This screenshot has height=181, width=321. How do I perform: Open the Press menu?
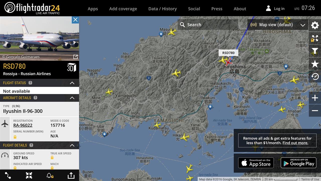tap(217, 9)
